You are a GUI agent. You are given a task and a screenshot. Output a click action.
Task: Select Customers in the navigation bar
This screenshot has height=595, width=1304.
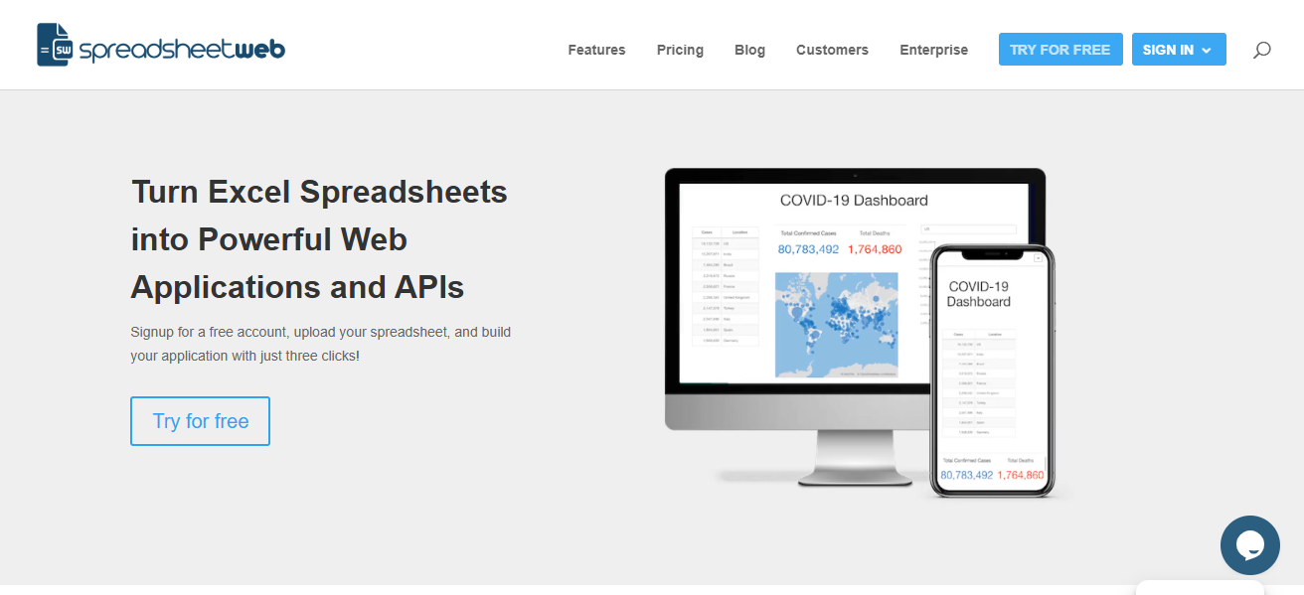[x=832, y=50]
